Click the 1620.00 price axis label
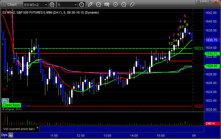The image size is (221, 139). click(211, 110)
